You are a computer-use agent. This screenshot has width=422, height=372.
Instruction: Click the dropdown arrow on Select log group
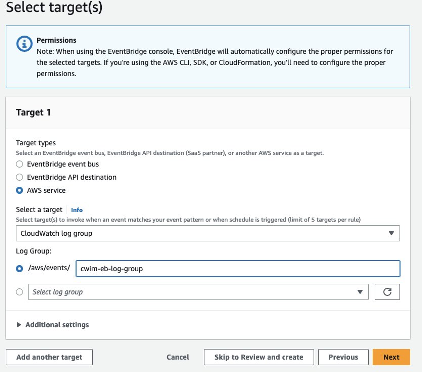click(x=359, y=292)
